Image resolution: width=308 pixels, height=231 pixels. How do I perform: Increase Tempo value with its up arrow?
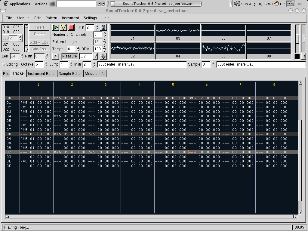point(78,47)
